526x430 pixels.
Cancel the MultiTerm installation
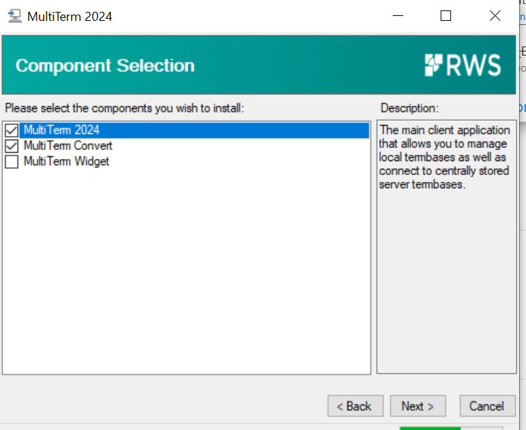[487, 406]
